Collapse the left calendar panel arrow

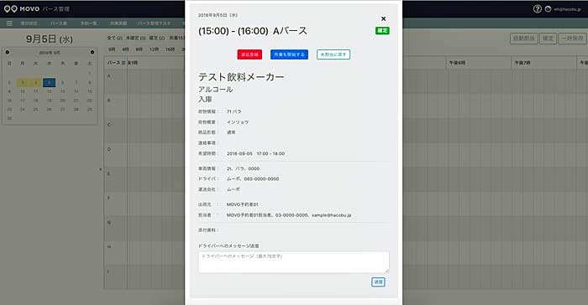click(100, 169)
